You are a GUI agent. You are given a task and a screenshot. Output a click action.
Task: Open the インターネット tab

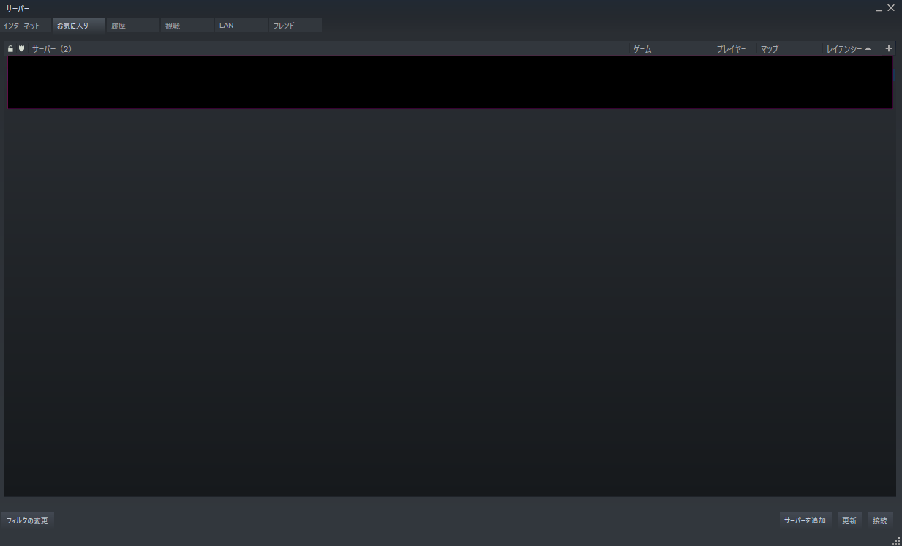26,26
